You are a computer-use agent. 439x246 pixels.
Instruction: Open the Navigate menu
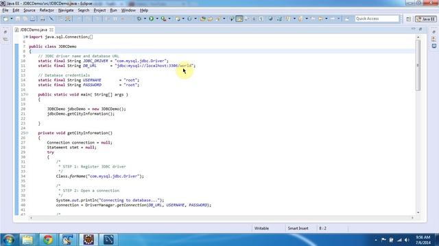click(66, 10)
